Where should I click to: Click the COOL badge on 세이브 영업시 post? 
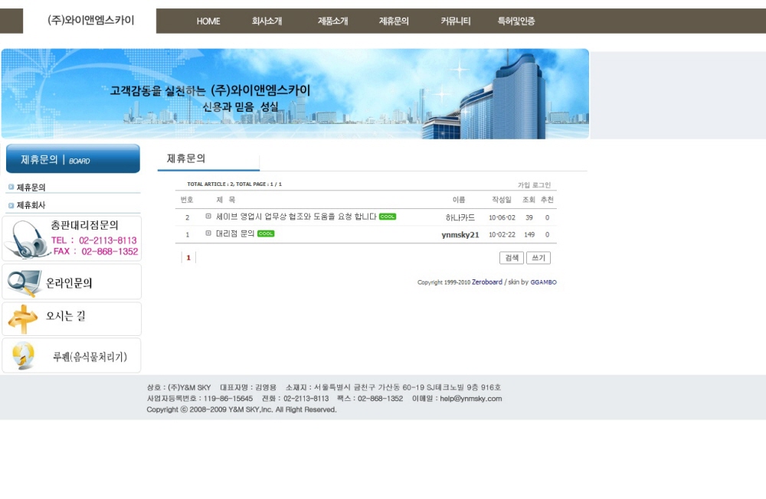pyautogui.click(x=388, y=217)
